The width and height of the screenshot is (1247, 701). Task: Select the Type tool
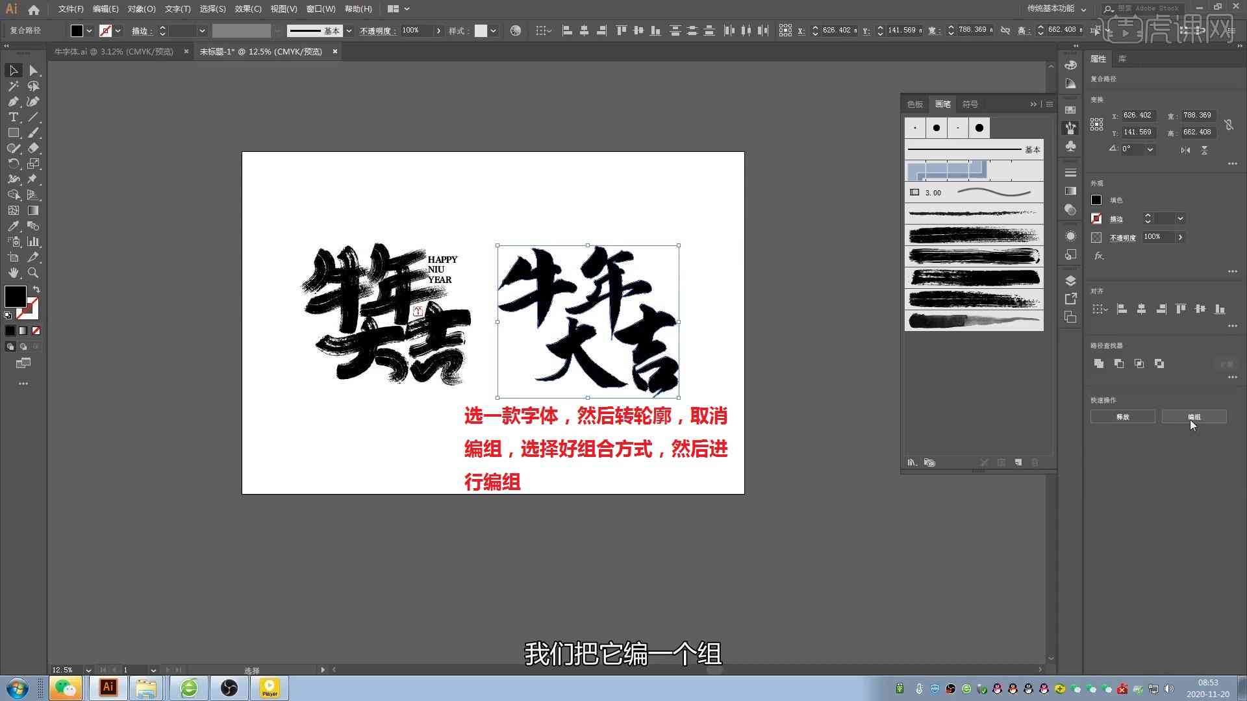tap(13, 117)
